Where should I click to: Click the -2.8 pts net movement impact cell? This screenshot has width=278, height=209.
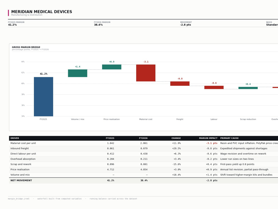(212, 181)
